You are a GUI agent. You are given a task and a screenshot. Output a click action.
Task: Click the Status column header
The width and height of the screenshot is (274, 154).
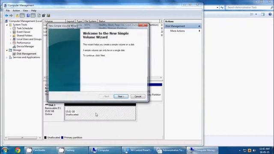point(128,21)
